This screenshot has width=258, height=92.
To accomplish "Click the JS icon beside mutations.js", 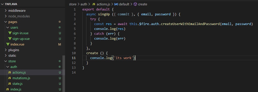I will [9, 78].
